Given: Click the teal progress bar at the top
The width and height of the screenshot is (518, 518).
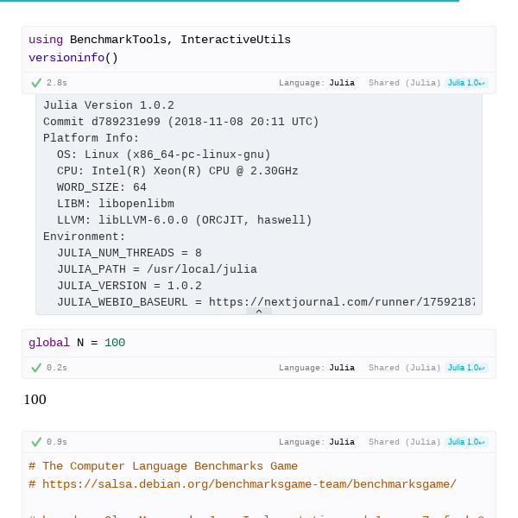Looking at the screenshot, I should (229, 1).
